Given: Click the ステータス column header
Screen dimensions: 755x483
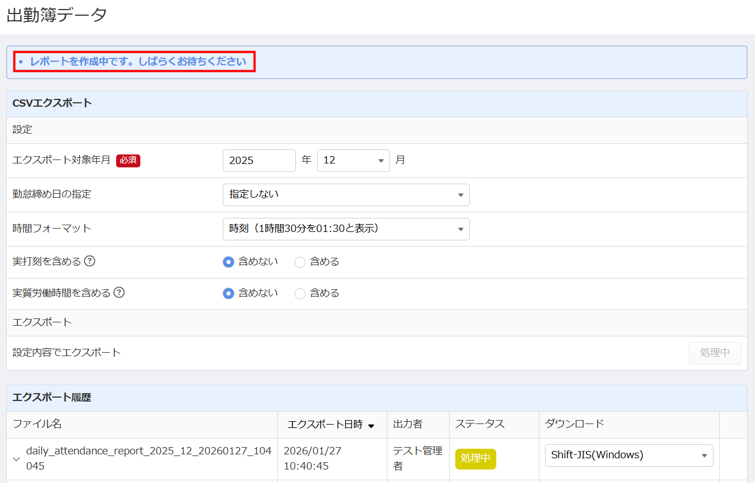Looking at the screenshot, I should [480, 424].
